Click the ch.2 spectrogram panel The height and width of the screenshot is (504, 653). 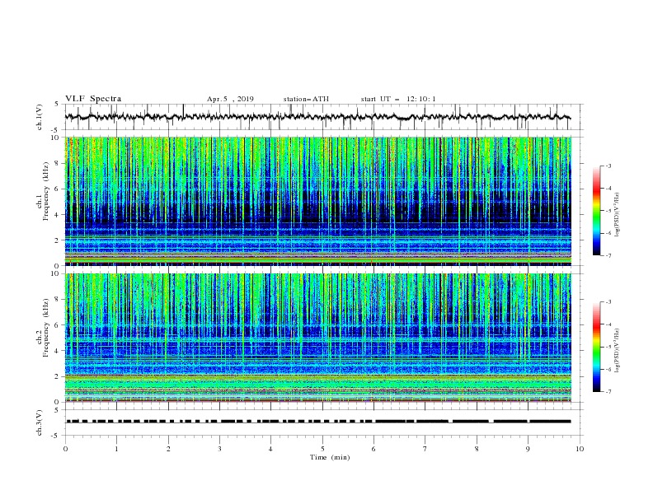318,338
